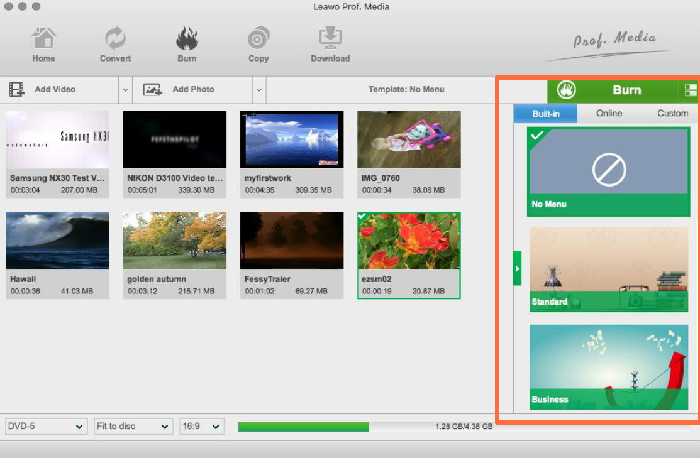Click the Download icon in toolbar
Viewport: 700px width, 458px height.
pos(330,38)
